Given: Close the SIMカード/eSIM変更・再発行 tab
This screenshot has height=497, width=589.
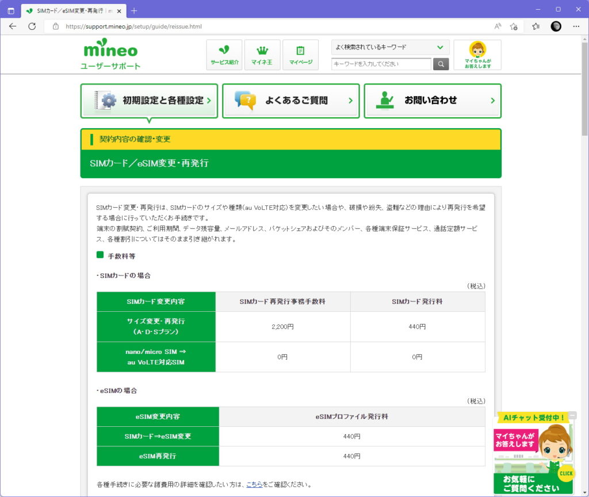Looking at the screenshot, I should 119,12.
